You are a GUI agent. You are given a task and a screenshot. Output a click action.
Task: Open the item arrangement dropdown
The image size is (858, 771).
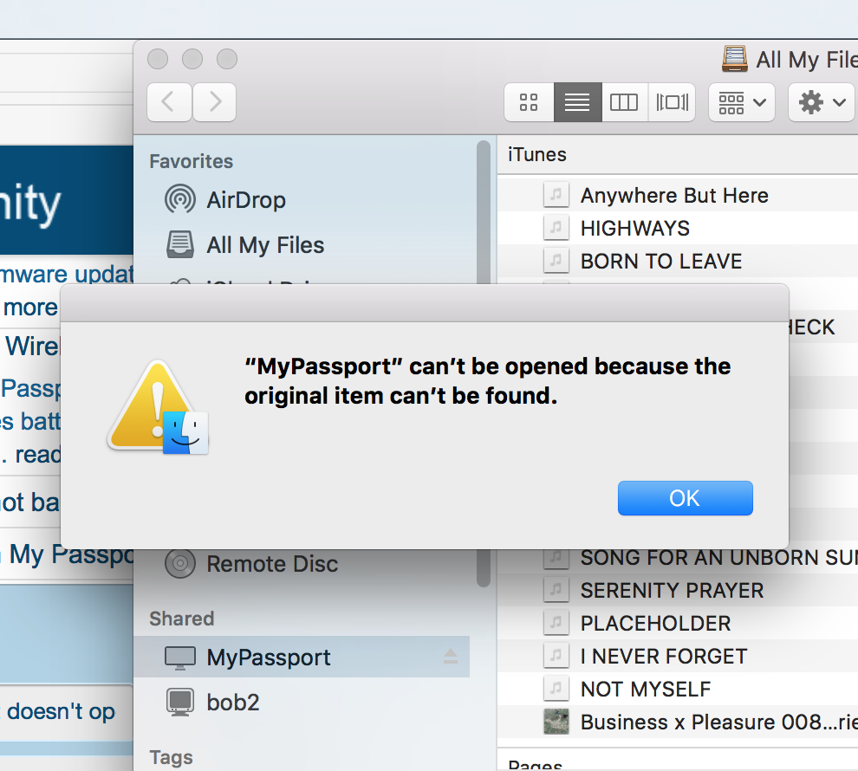coord(742,102)
